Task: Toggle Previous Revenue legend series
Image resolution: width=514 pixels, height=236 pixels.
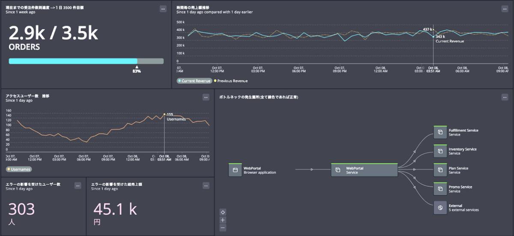Action: pyautogui.click(x=230, y=81)
